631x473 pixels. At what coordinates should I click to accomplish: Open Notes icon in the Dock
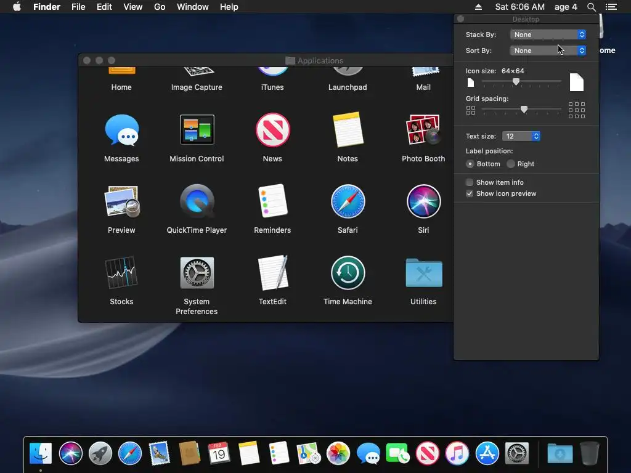249,453
